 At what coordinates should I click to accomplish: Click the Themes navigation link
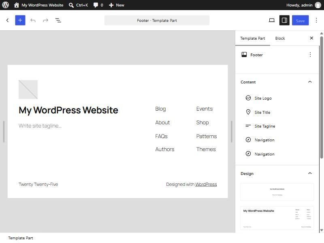coord(206,149)
